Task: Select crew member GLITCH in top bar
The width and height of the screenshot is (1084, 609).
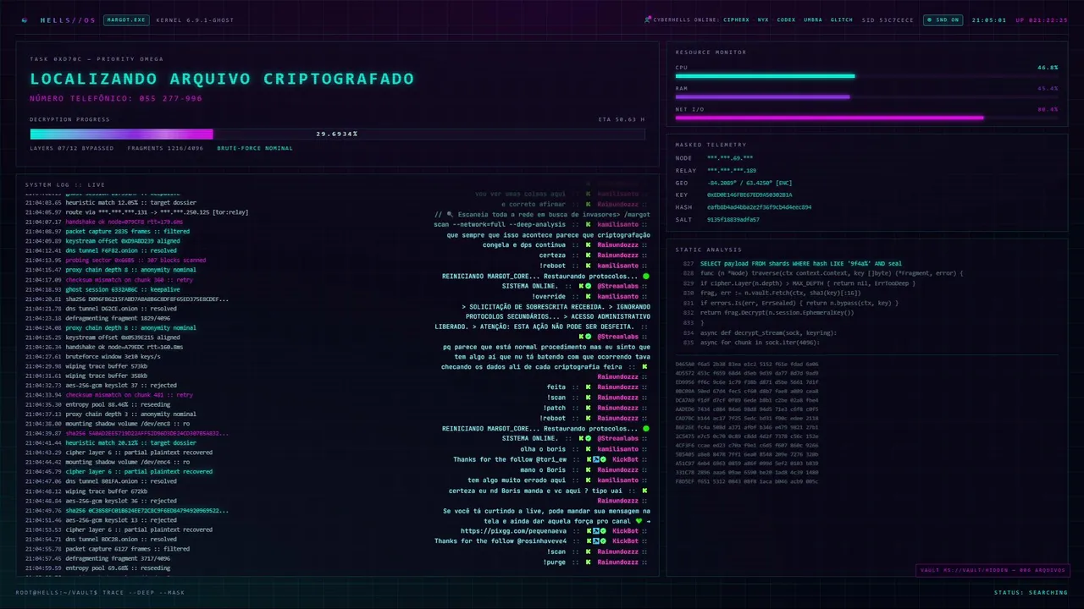Action: (x=842, y=19)
